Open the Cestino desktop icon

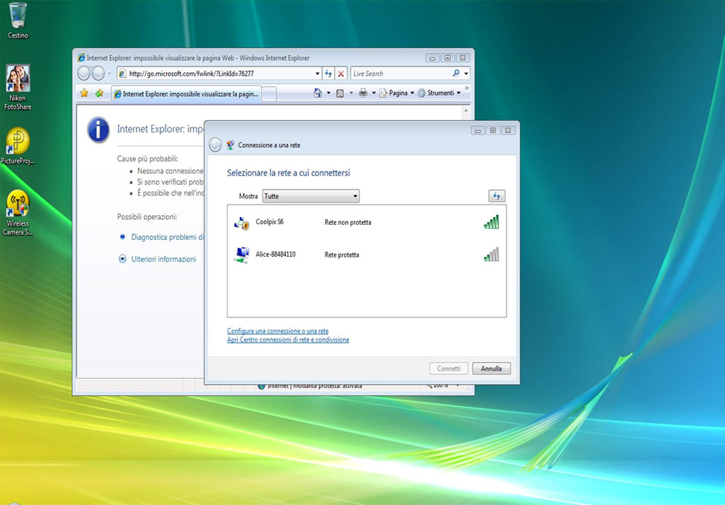pos(18,21)
